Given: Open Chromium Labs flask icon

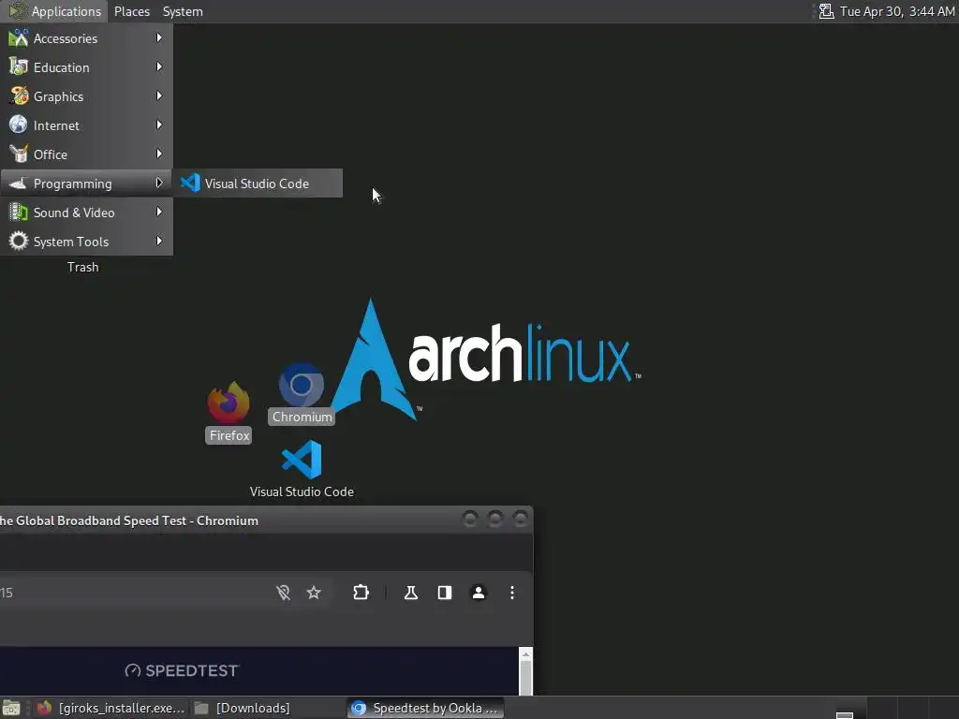Looking at the screenshot, I should coord(411,593).
